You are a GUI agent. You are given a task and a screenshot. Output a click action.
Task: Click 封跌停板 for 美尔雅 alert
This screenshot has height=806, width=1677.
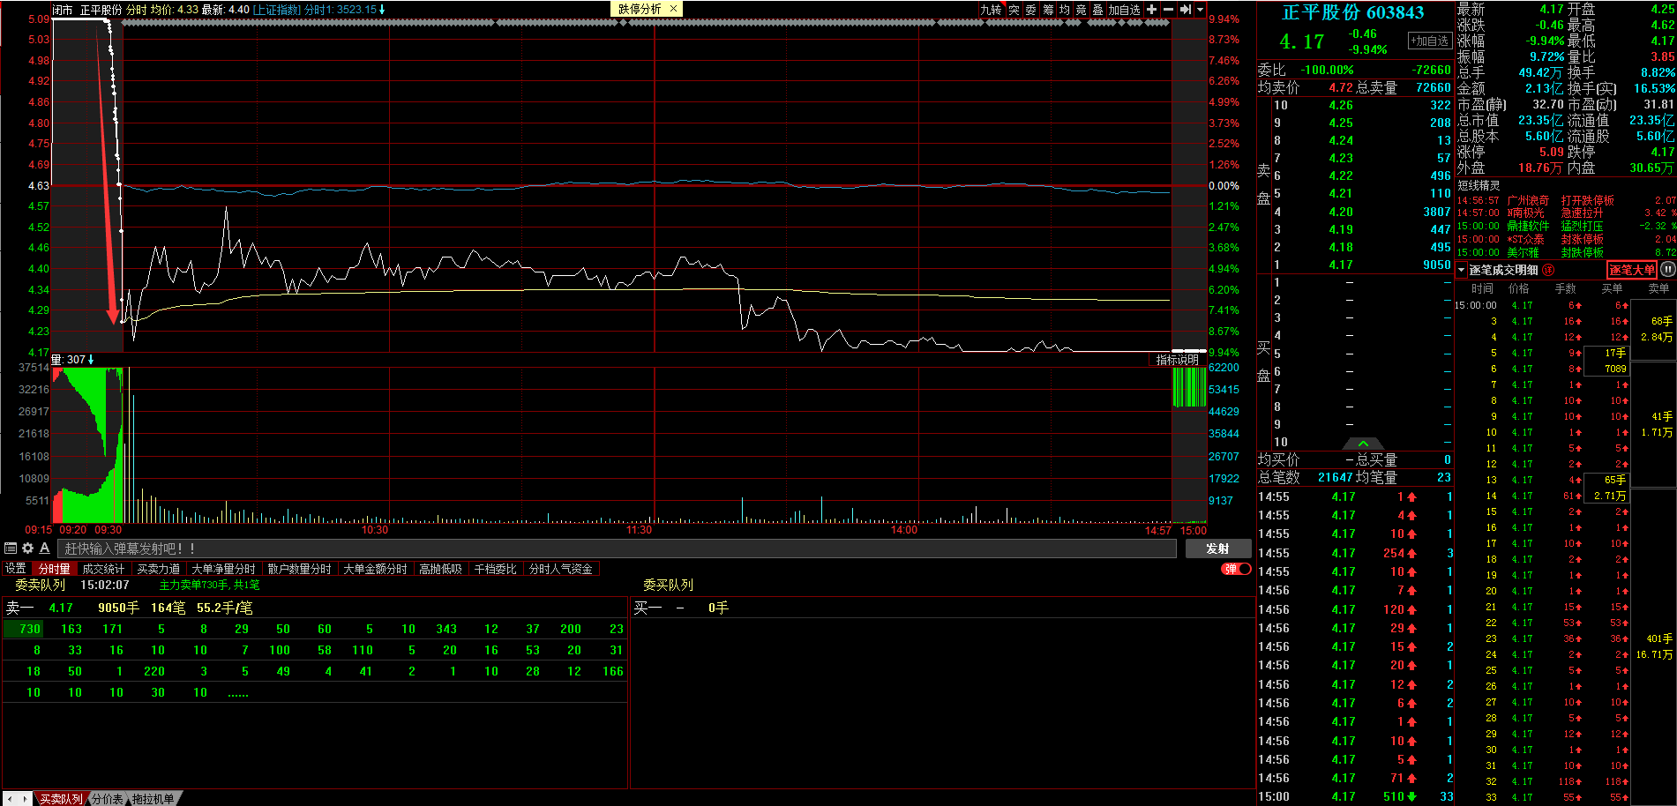click(1582, 252)
